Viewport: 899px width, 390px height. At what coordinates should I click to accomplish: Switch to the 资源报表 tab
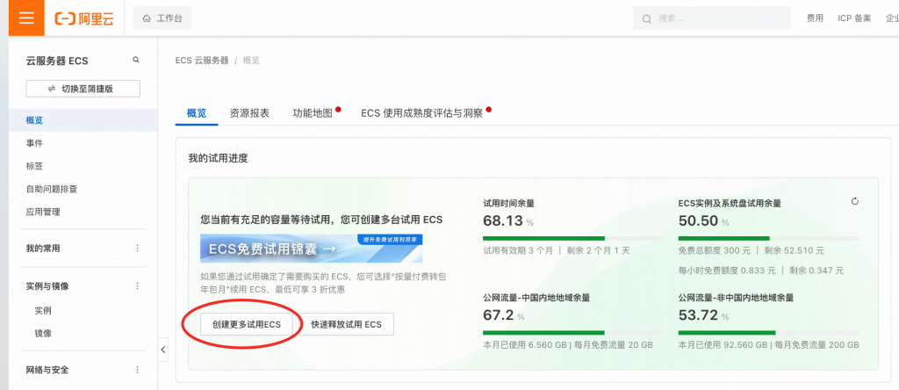tap(249, 113)
